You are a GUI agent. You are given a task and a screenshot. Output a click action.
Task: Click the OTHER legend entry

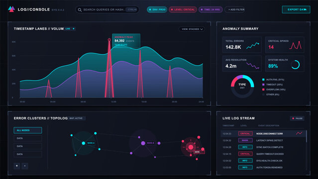(x=271, y=94)
